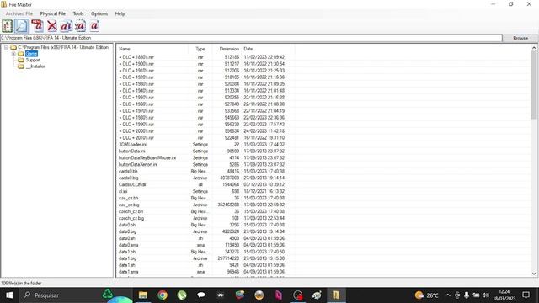Select the DLC 1900's.rar file
The height and width of the screenshot is (303, 539).
pyautogui.click(x=136, y=64)
